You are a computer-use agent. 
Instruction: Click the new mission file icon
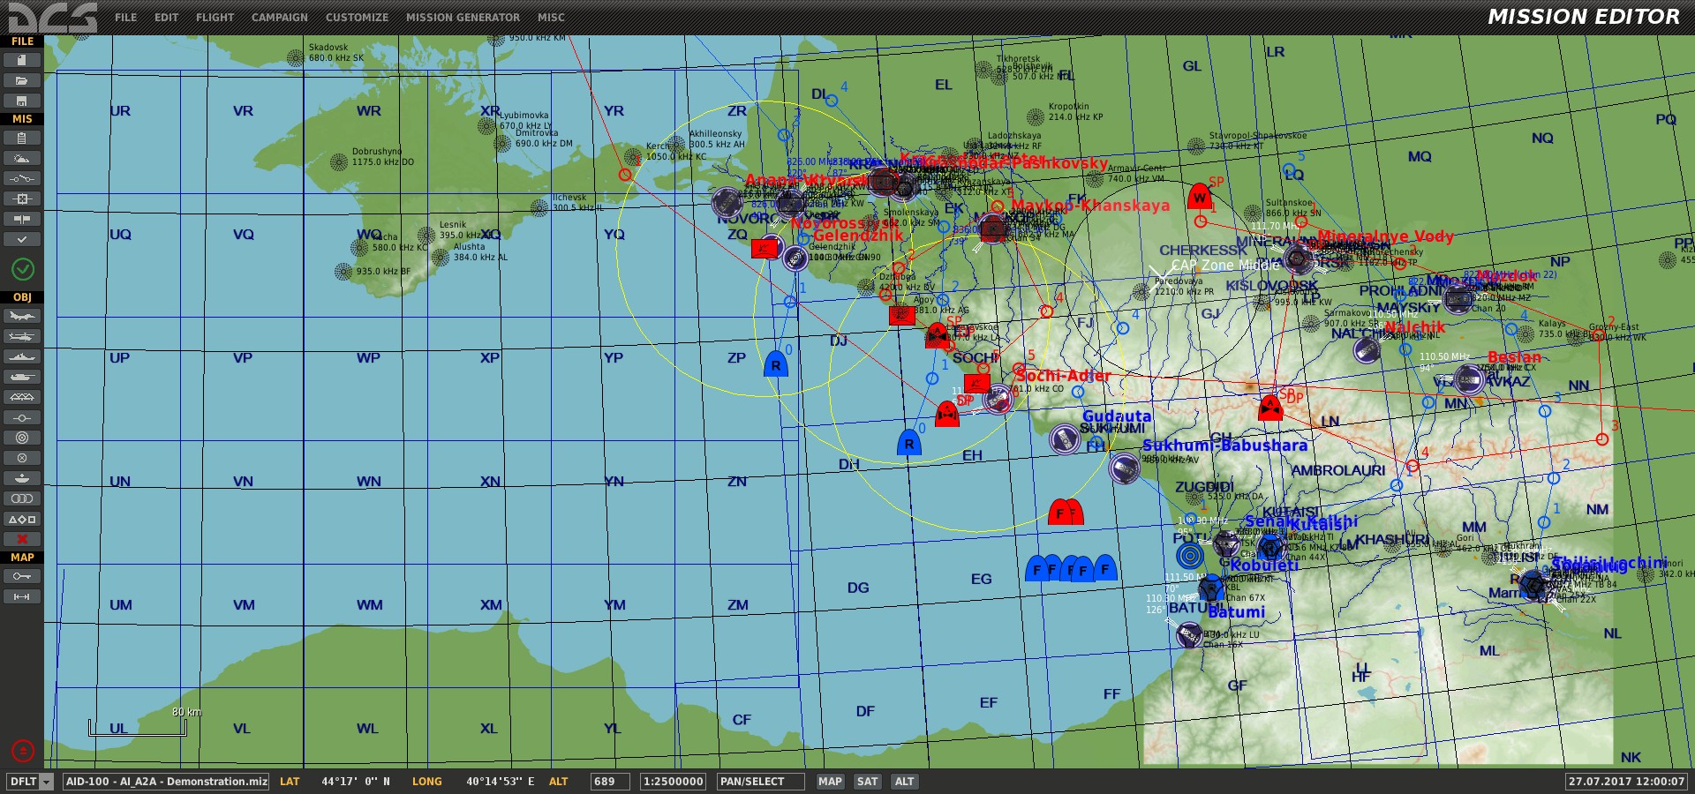click(x=22, y=60)
